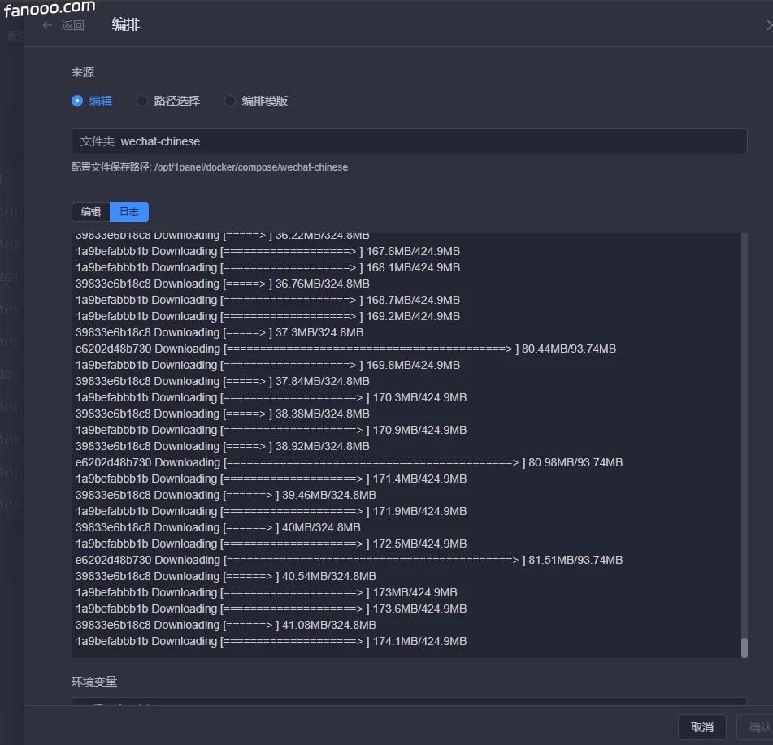The height and width of the screenshot is (745, 773).
Task: Close the 编排 drawer with the X
Action: pos(769,25)
